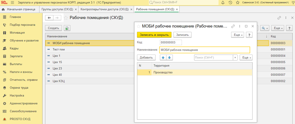Open the notifications bell icon

click(223, 3)
